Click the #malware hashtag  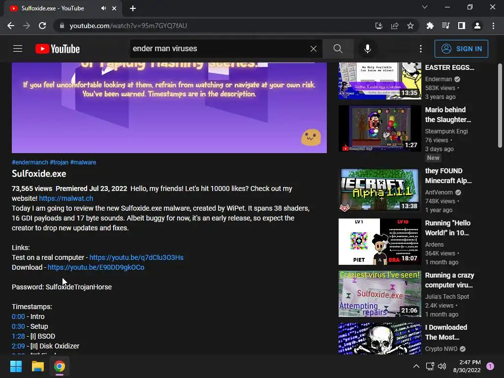[x=83, y=162]
